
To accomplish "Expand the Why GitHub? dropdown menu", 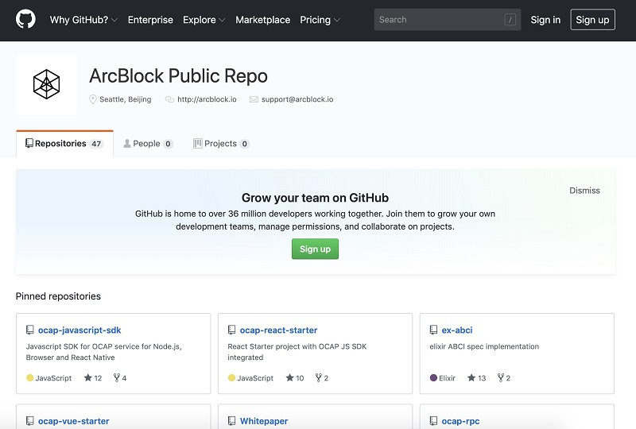I will (x=83, y=20).
